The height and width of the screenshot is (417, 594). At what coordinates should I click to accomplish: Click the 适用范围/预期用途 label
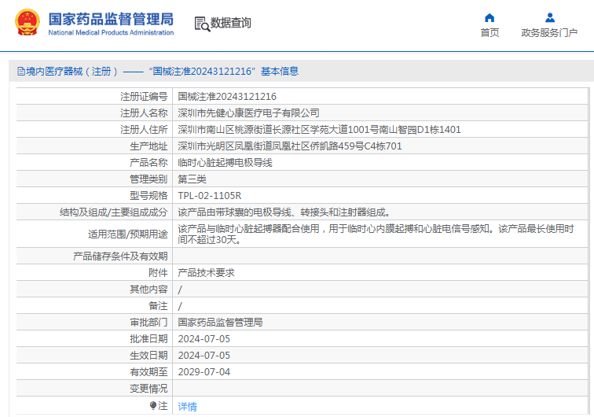[x=127, y=234]
